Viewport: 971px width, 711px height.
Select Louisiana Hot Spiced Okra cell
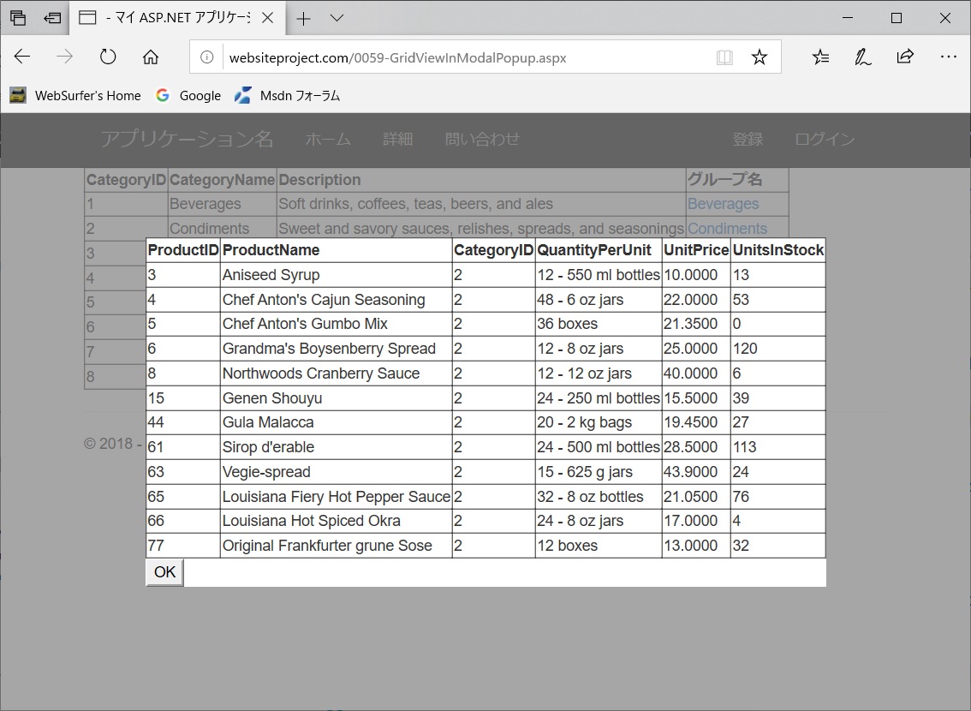click(337, 521)
